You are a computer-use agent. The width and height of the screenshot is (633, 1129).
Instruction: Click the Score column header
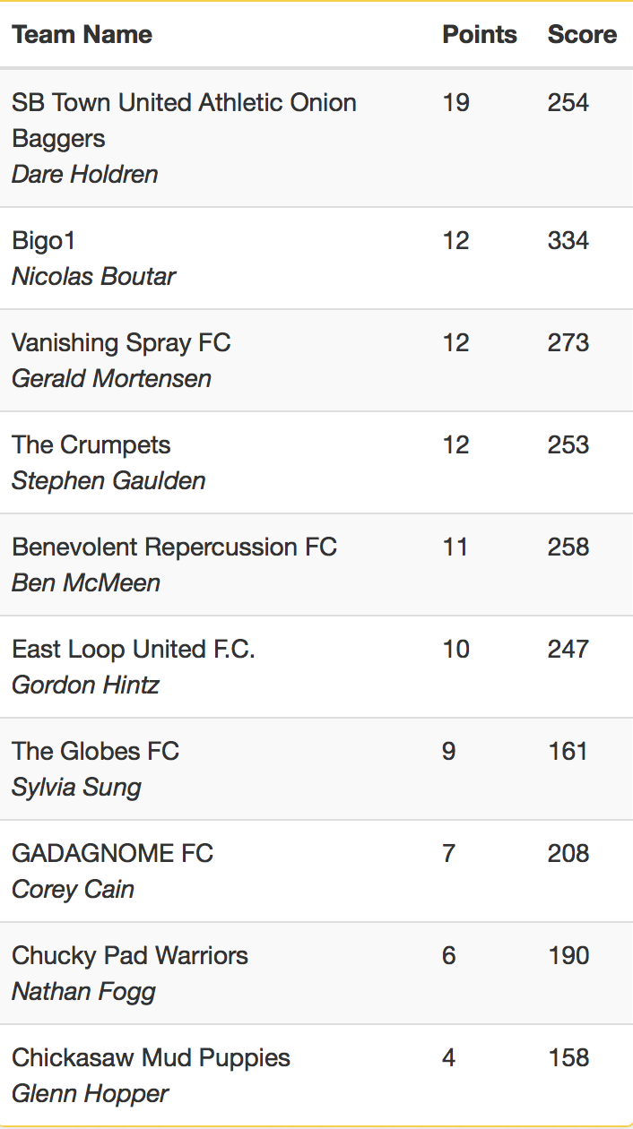point(582,35)
